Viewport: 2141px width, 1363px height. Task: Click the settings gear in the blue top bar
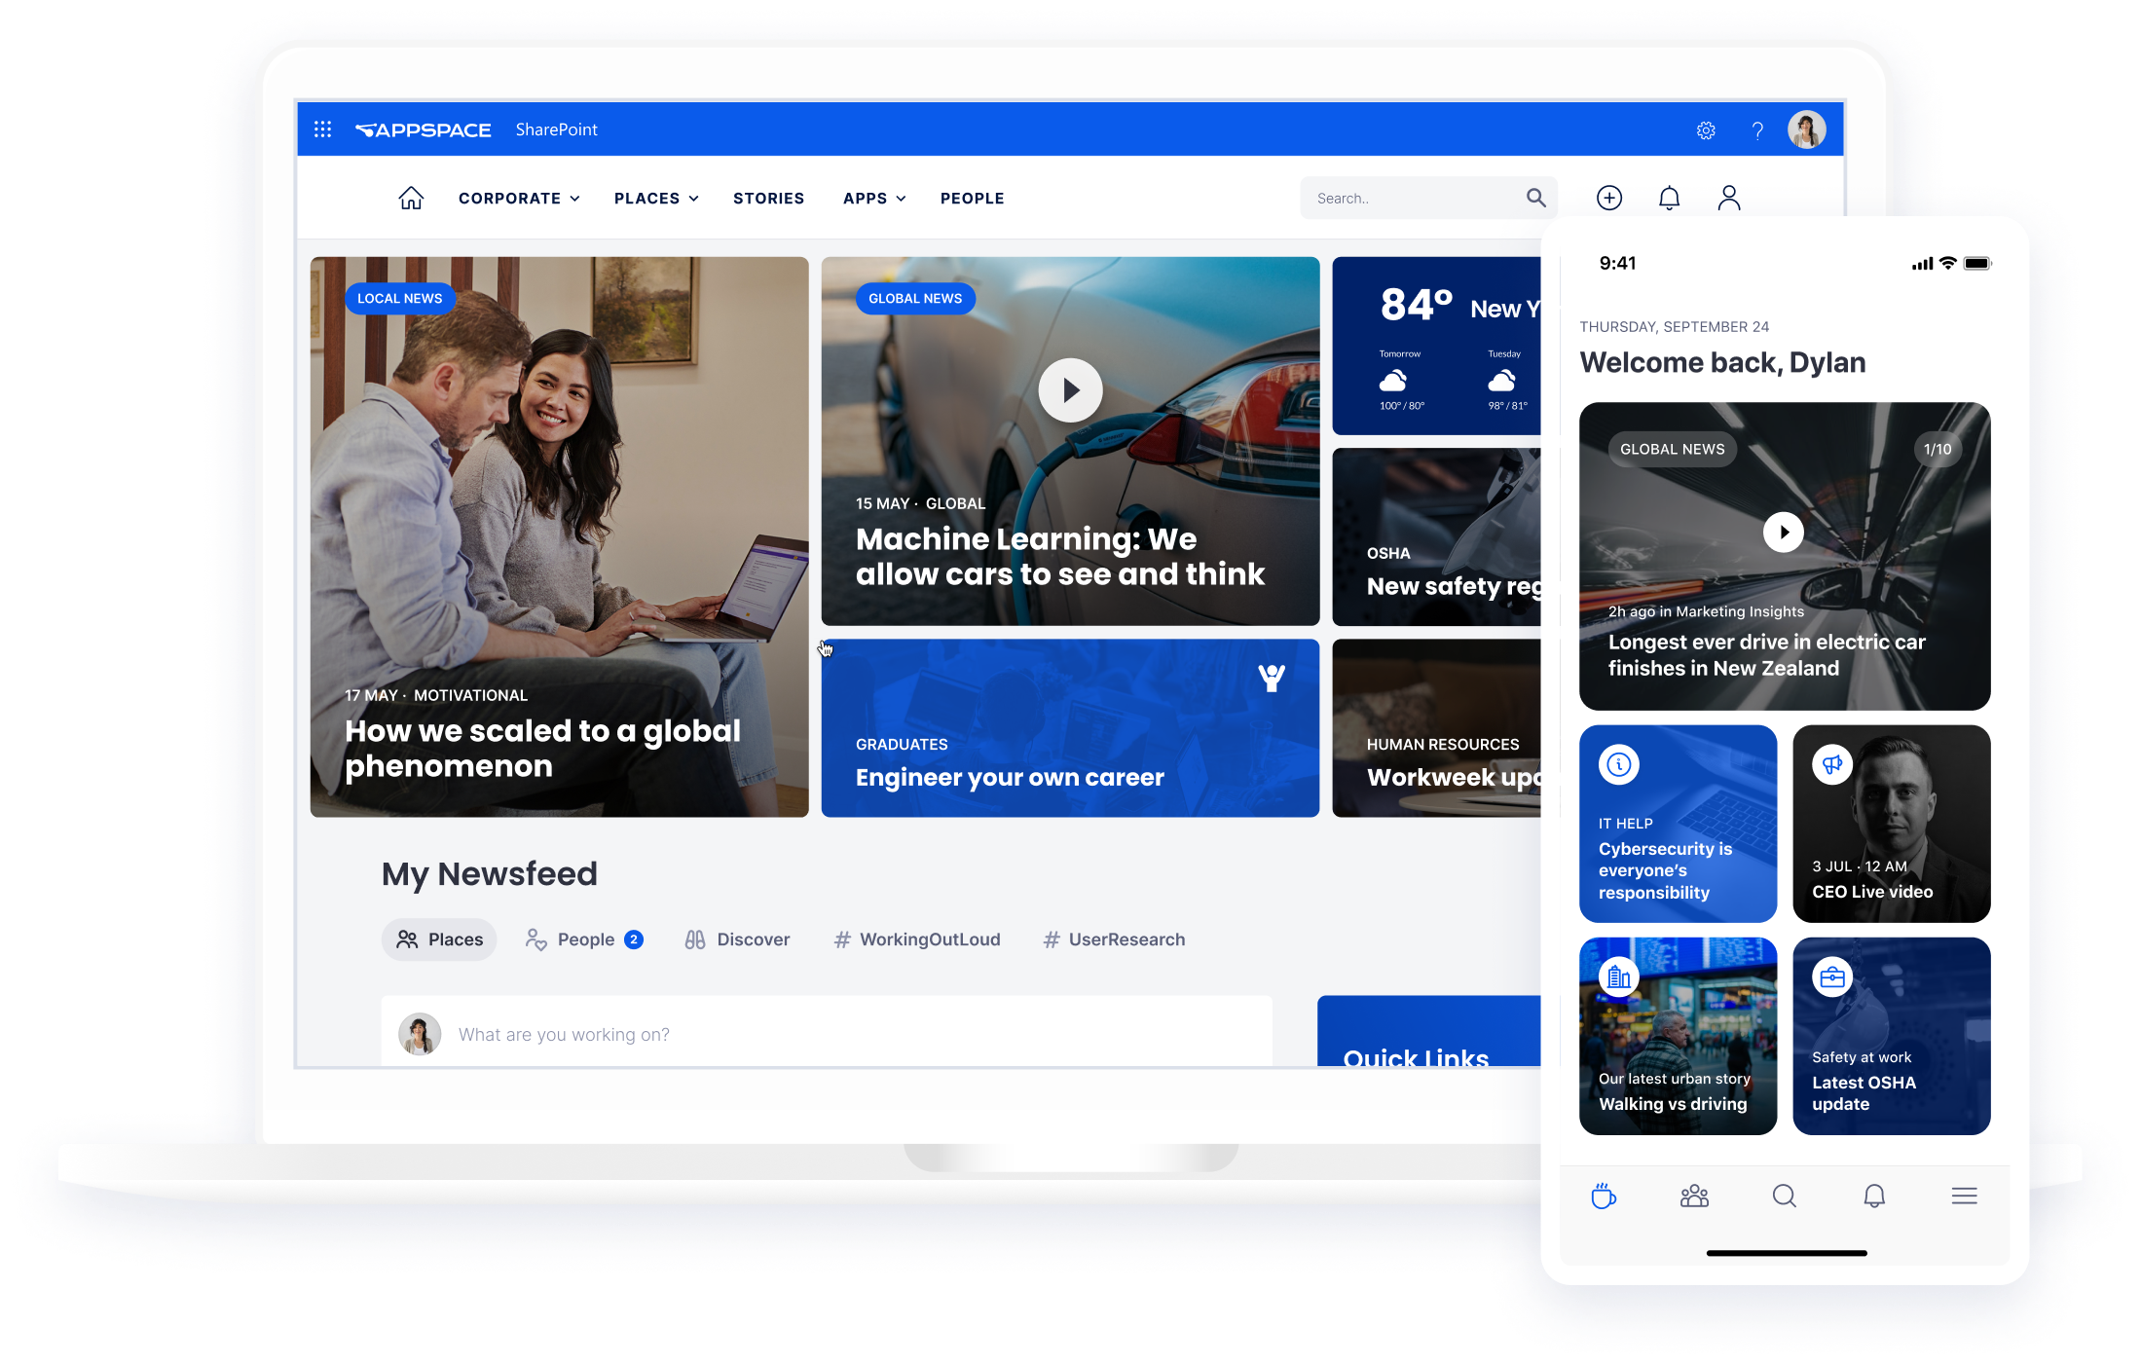coord(1706,129)
